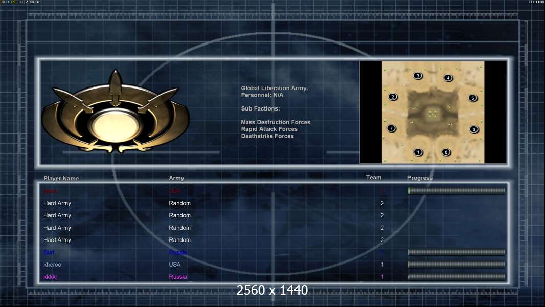
Task: Click start position marker 1 on the map
Action: [x=418, y=152]
